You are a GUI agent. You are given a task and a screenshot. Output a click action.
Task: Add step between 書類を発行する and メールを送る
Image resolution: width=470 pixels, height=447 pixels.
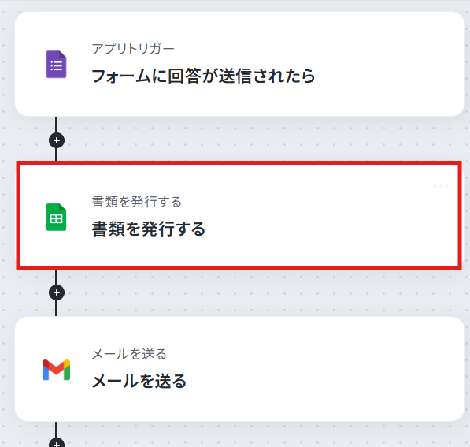57,292
